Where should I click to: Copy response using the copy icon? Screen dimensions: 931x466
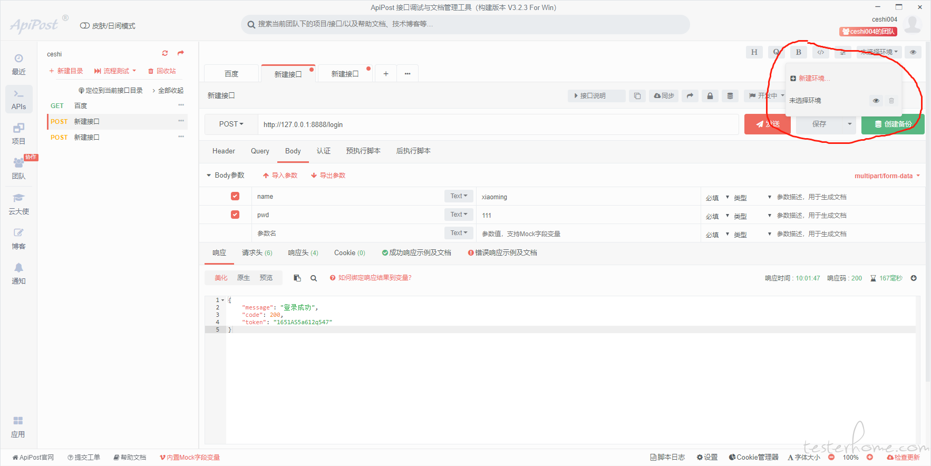pos(297,278)
